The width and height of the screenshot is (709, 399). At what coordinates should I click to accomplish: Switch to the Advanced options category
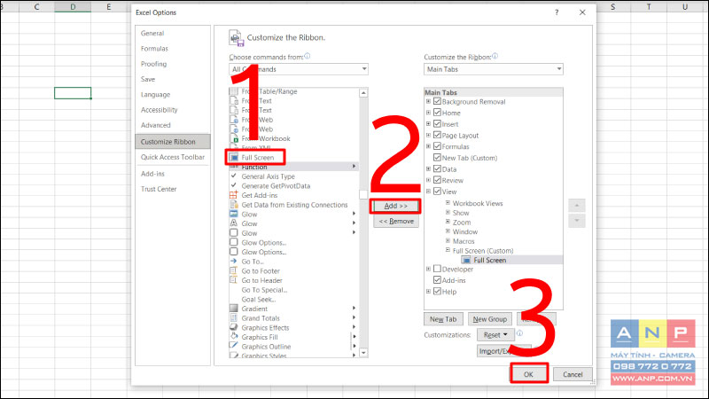coord(156,125)
